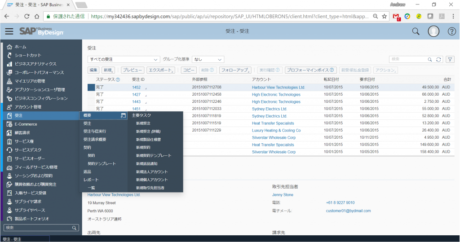Open Luxury Heating & Cooling Co link
460x242 pixels.
[x=276, y=131]
